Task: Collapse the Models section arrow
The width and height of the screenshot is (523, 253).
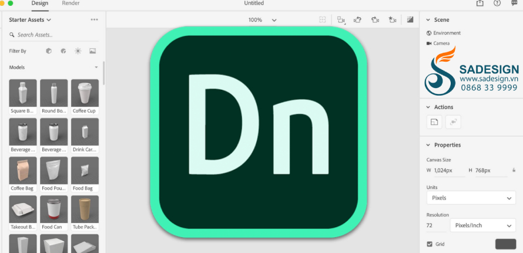Action: pyautogui.click(x=96, y=68)
